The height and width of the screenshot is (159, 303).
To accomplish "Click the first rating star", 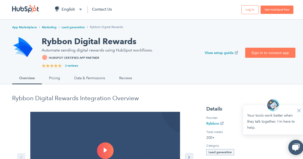I will (43, 66).
